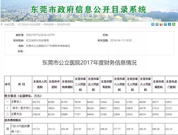
Task: Open 财政信息 breadcrumb link
Action: point(49,24)
